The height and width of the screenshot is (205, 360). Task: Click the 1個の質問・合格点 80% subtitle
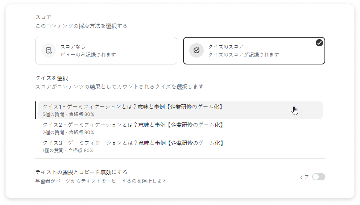(68, 150)
